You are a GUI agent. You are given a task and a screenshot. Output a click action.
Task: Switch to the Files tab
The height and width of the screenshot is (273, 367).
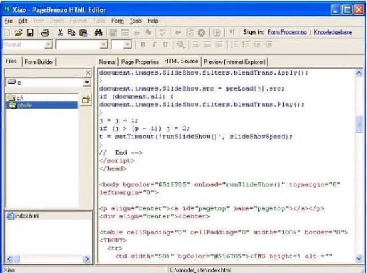tap(11, 61)
